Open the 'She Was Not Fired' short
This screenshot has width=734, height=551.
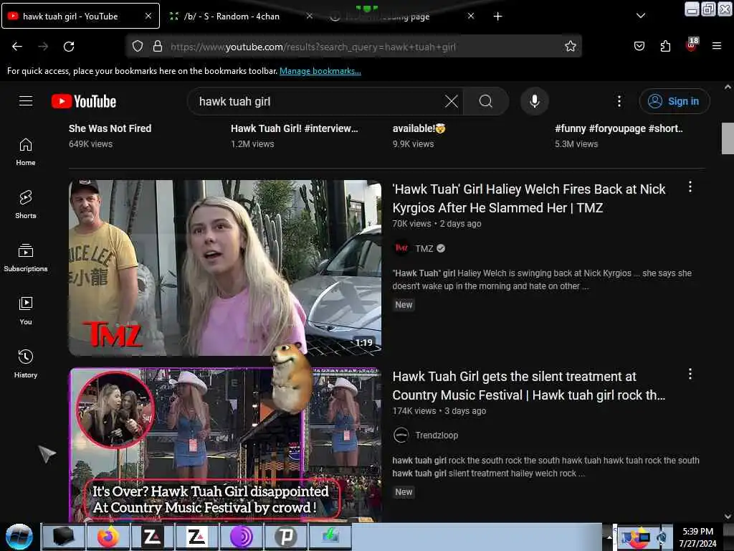pyautogui.click(x=110, y=128)
